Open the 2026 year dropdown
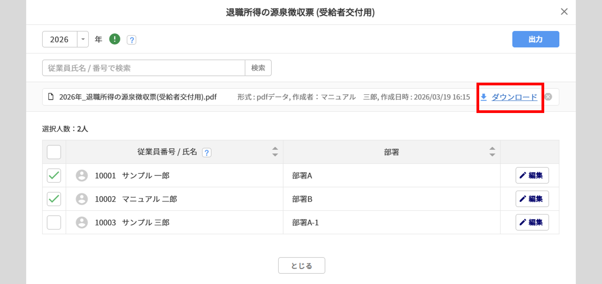This screenshot has height=284, width=602. [83, 39]
